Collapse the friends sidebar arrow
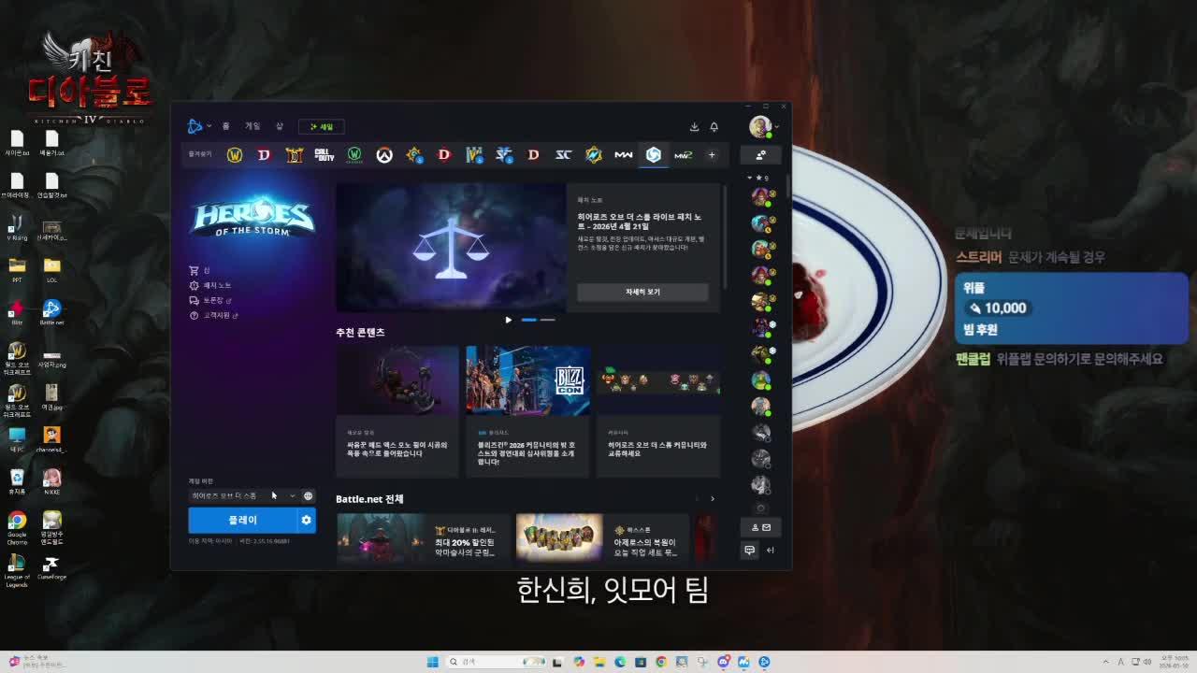The image size is (1197, 673). 771,551
